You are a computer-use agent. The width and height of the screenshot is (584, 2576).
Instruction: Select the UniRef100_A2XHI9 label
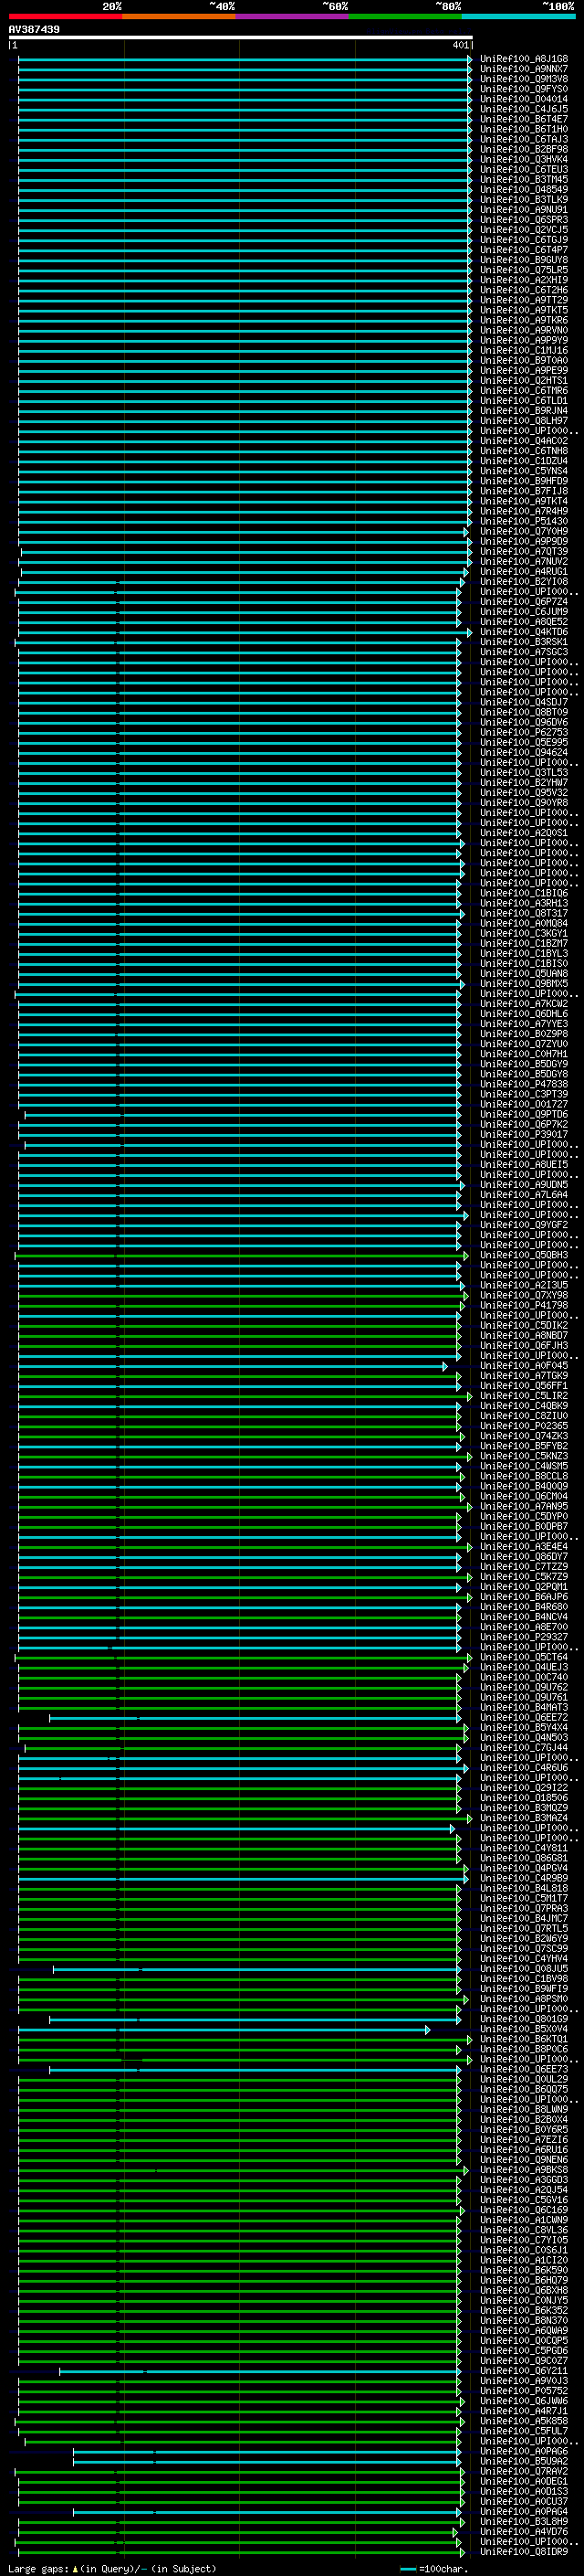[x=524, y=280]
